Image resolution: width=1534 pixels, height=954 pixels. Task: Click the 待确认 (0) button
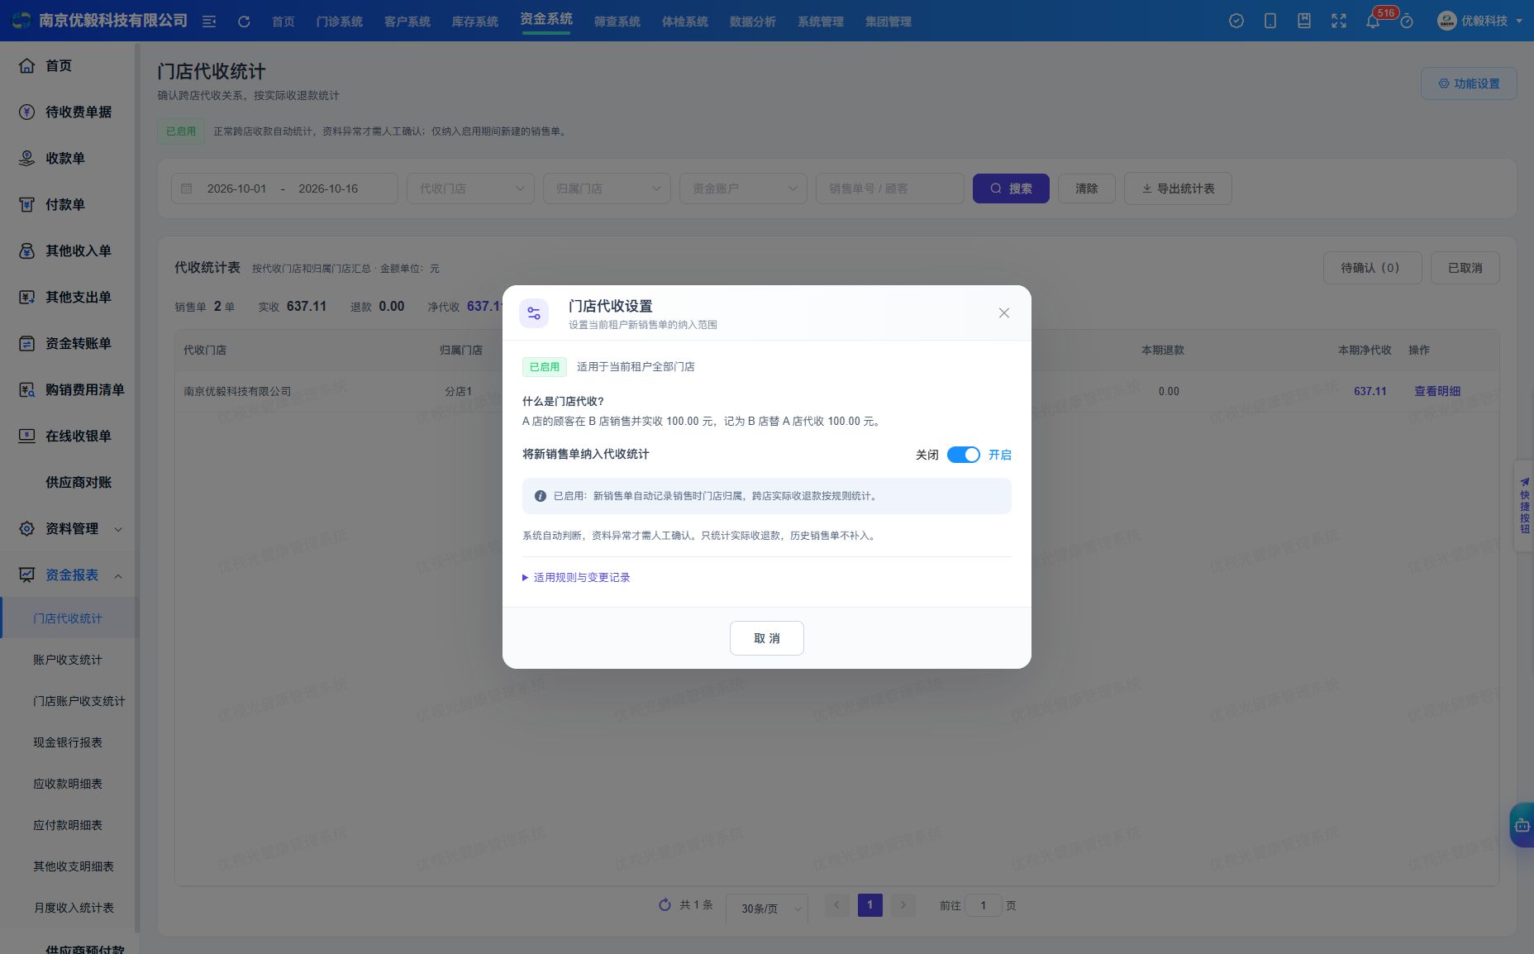click(1372, 268)
